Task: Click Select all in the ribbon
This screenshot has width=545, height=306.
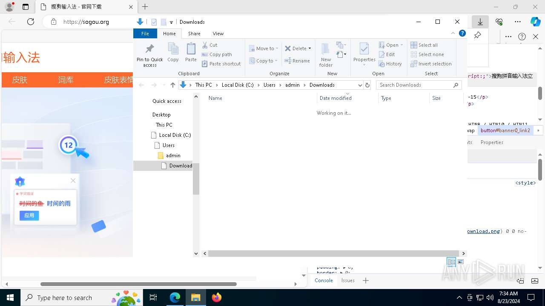Action: click(x=424, y=45)
